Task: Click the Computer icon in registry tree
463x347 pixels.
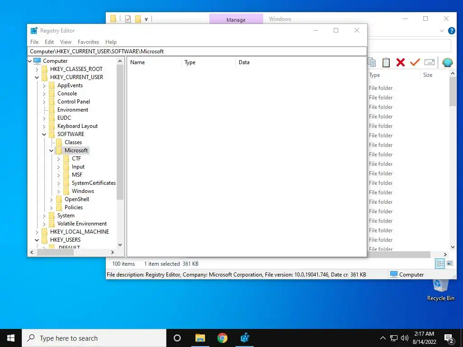Action: (37, 61)
